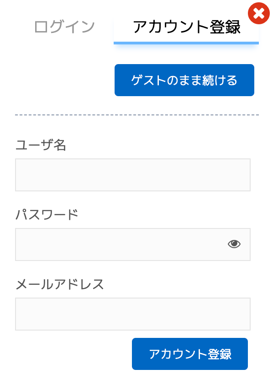Screen dimensions: 273x391
Task: Register the account with the blue button
Action: (190, 354)
